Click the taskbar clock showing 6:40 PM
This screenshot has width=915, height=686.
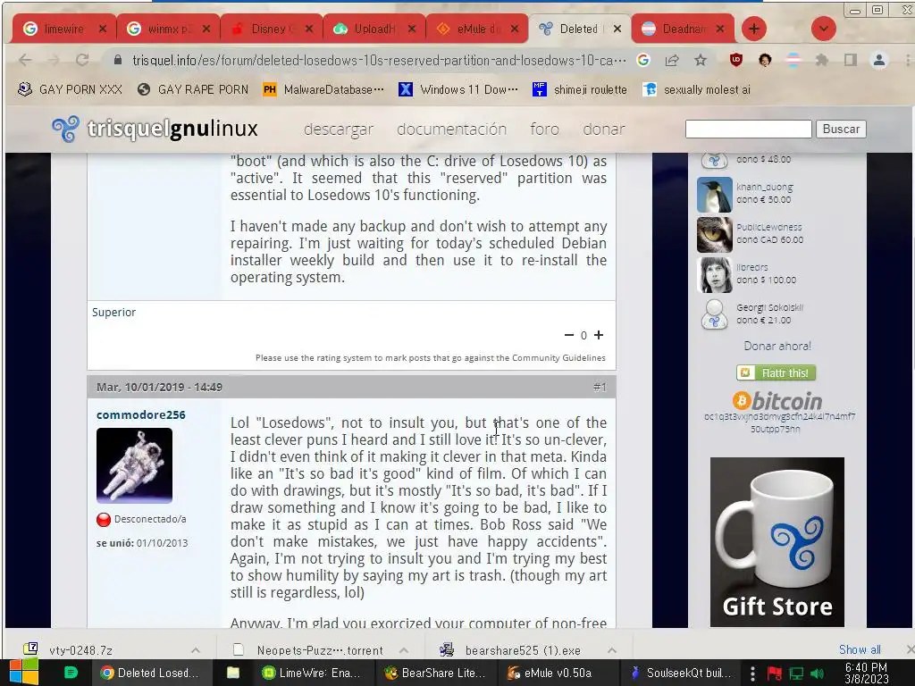[x=867, y=673]
